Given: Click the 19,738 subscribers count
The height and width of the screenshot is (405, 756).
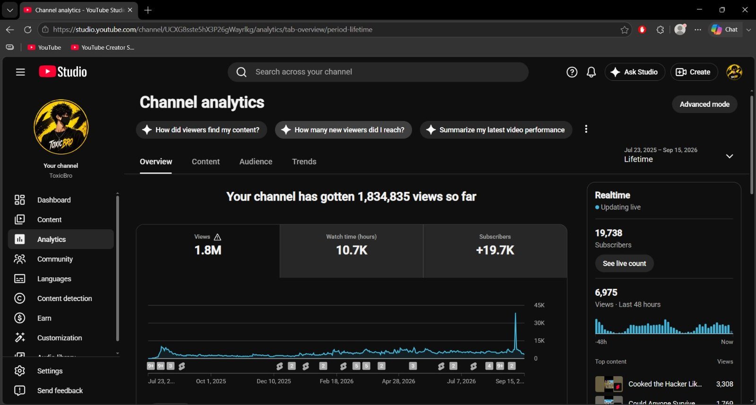Looking at the screenshot, I should (x=609, y=233).
